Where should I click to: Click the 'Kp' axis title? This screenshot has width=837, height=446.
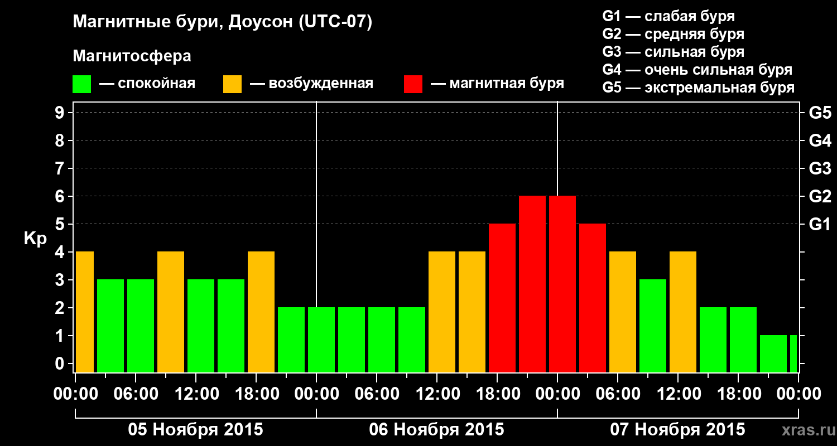point(35,239)
